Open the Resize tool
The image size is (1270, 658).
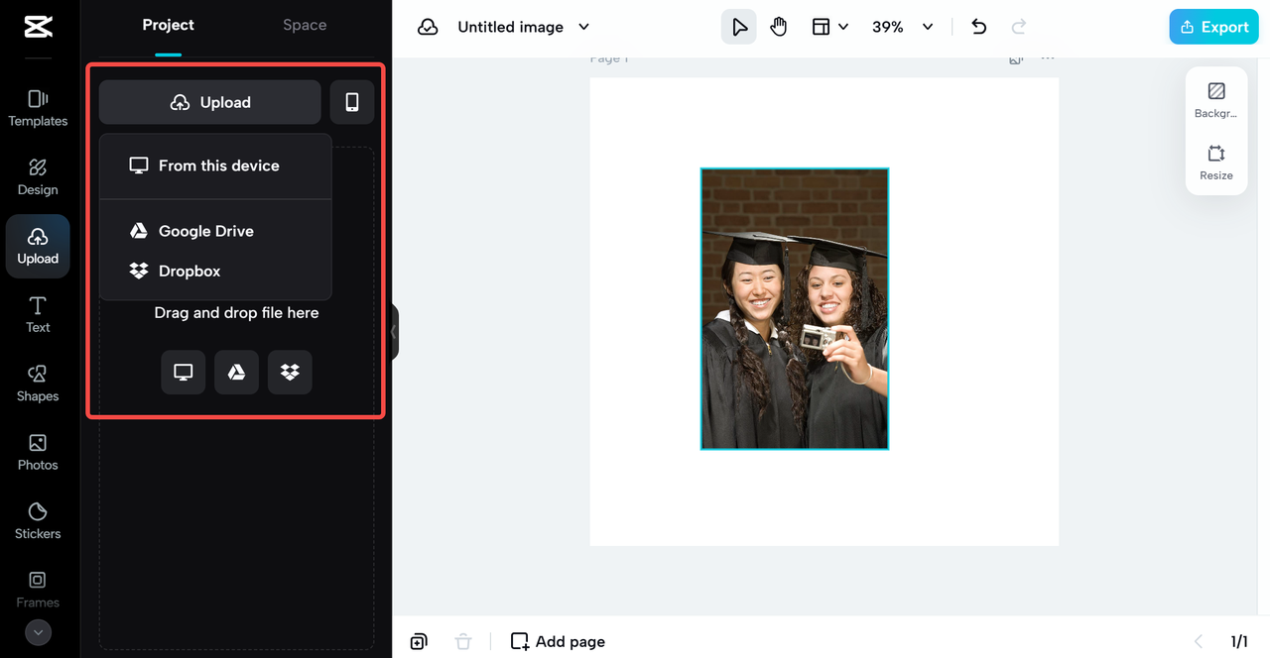point(1215,162)
